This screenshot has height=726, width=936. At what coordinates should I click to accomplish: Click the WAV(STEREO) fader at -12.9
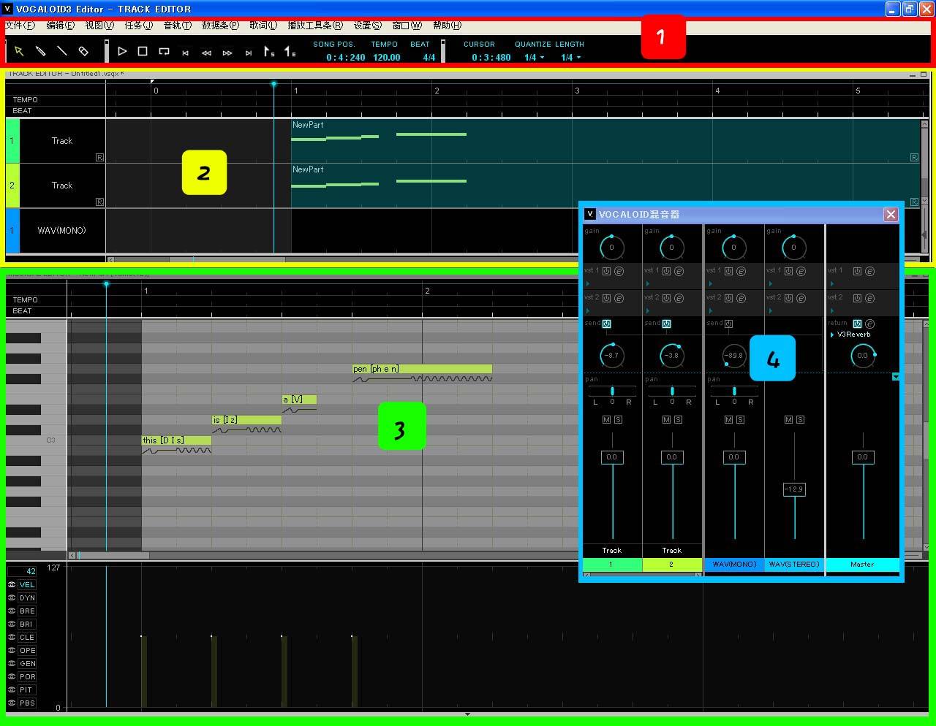tap(794, 489)
